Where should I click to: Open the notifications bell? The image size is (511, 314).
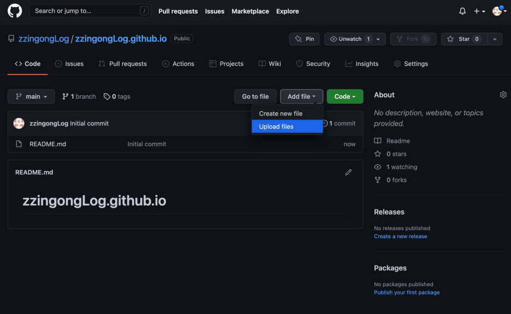(462, 11)
